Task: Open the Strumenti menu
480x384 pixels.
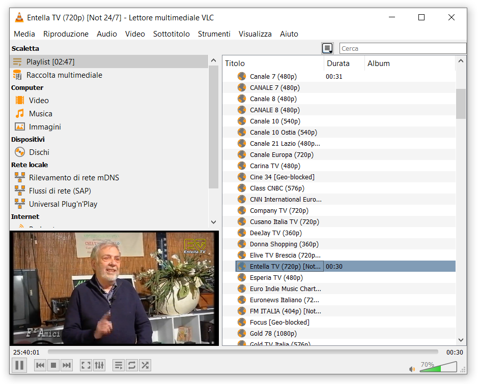Action: [214, 34]
